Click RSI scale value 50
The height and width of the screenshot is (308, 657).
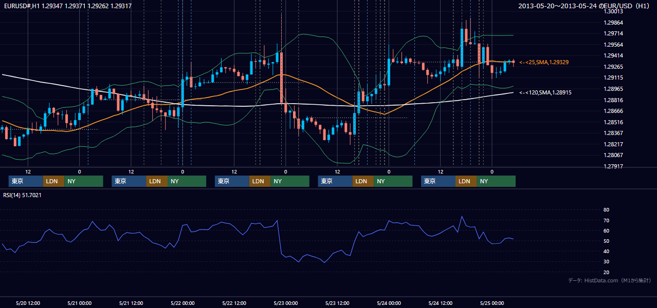tap(607, 241)
